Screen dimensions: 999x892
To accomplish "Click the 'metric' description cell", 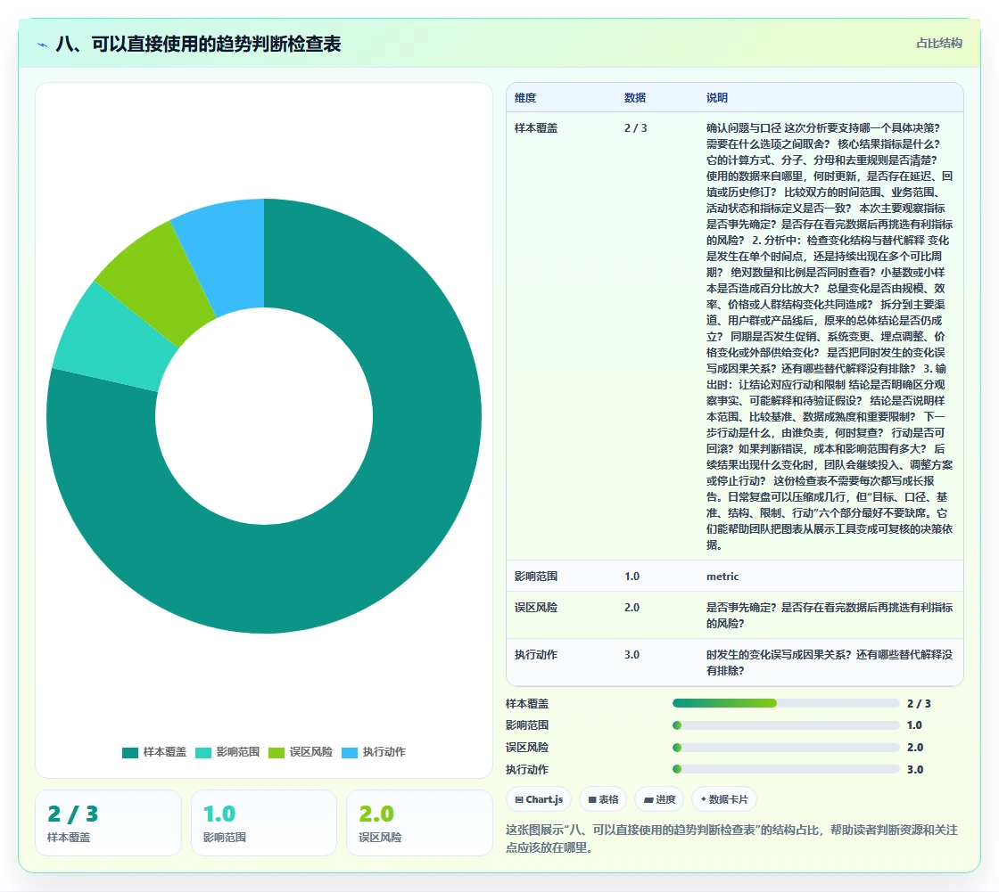I will 722,577.
